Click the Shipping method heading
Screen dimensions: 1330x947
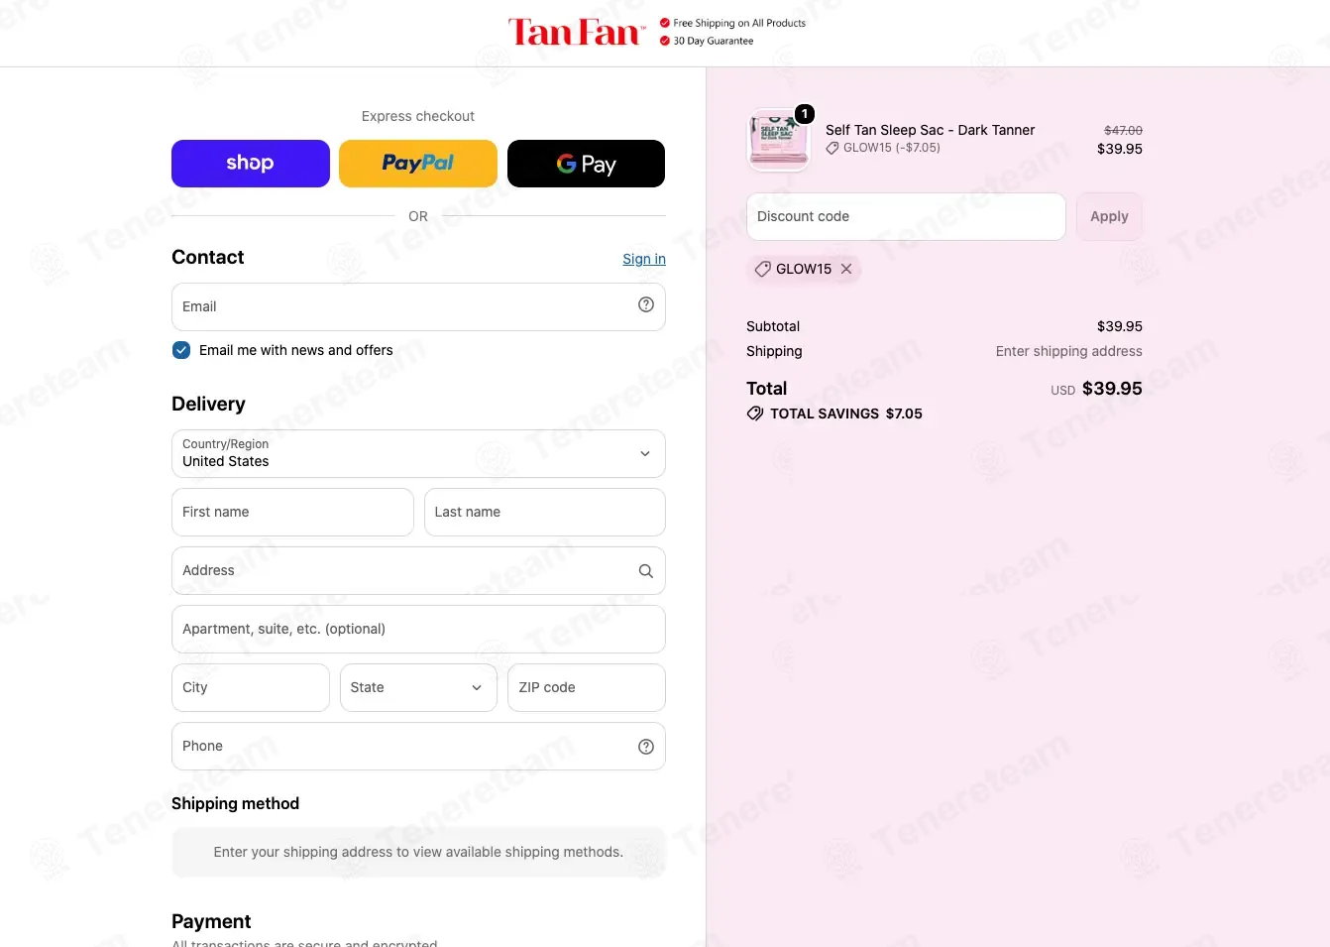[x=235, y=803]
